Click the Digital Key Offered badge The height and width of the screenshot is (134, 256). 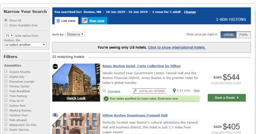149,91
